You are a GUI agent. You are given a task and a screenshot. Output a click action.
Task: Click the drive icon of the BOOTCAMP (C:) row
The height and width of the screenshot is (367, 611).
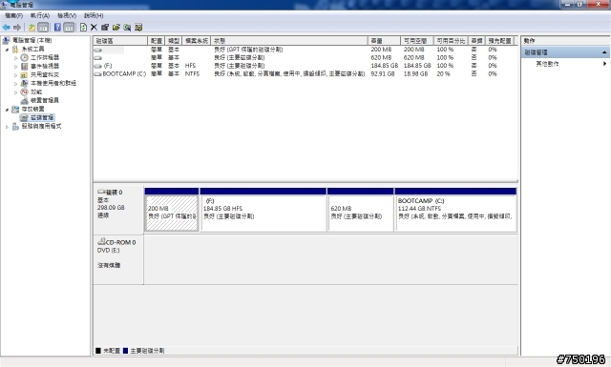[97, 74]
